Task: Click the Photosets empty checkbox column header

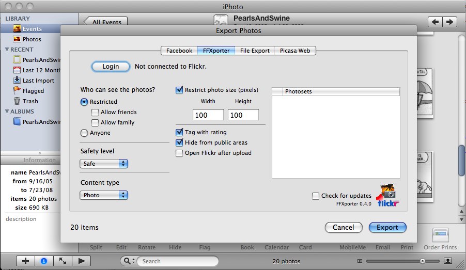Action: pos(277,91)
